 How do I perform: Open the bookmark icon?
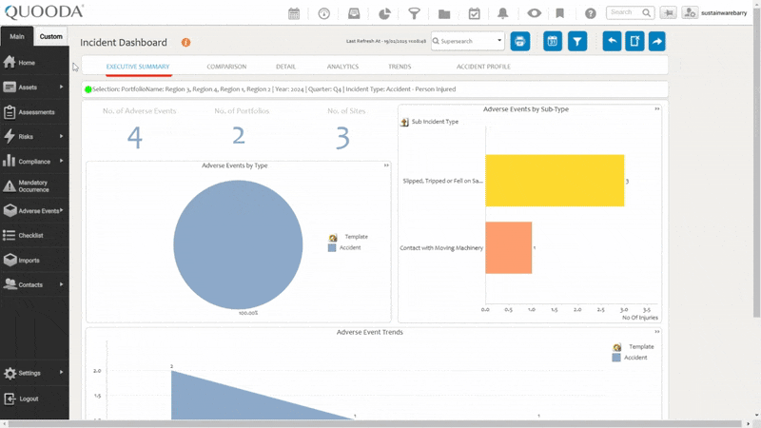point(559,13)
